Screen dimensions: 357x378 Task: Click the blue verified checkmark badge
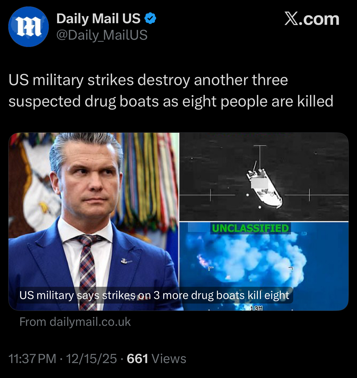150,19
